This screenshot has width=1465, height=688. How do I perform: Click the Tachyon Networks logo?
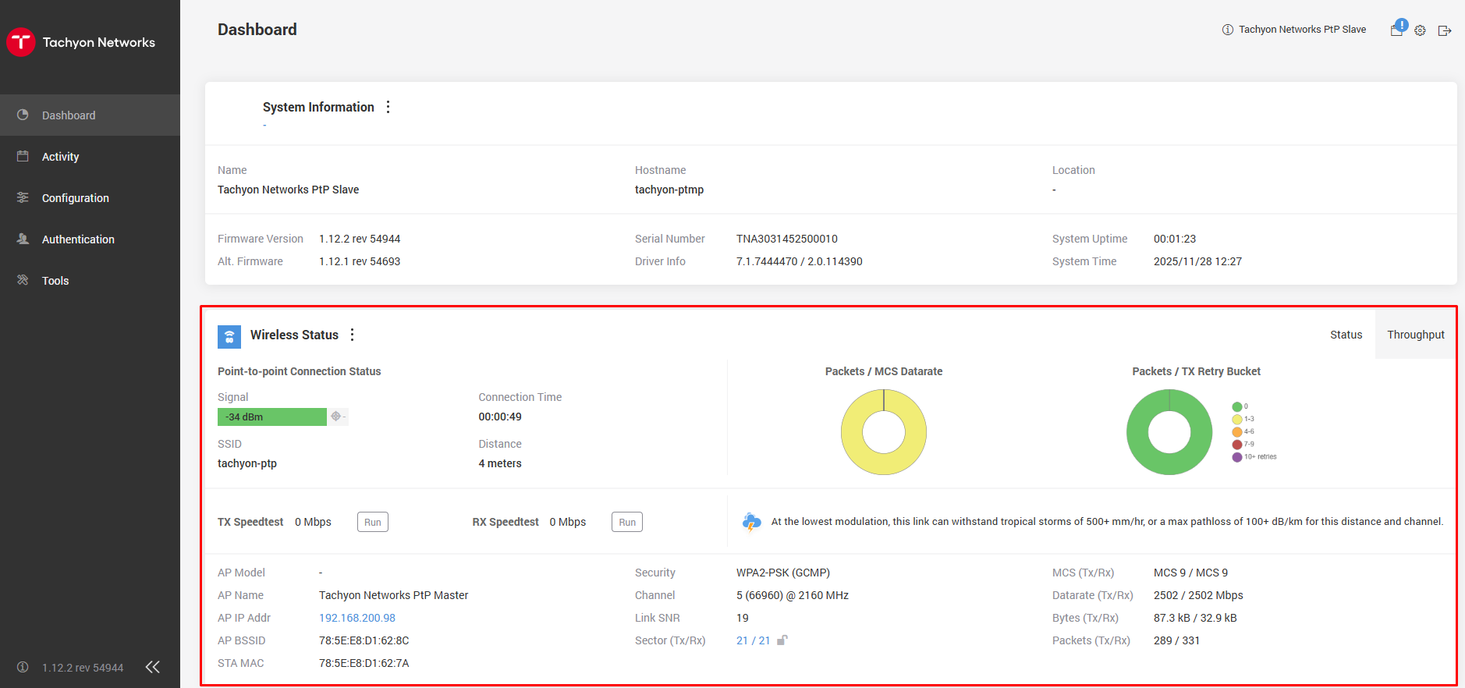(x=81, y=42)
